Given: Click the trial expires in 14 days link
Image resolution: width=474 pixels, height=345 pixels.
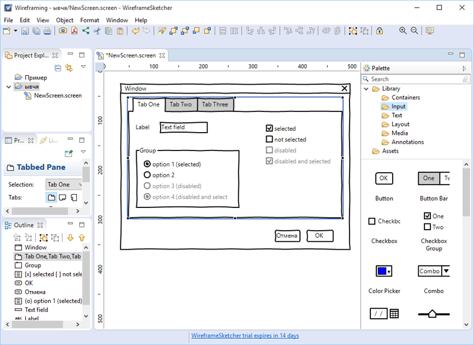Looking at the screenshot, I should click(x=245, y=336).
